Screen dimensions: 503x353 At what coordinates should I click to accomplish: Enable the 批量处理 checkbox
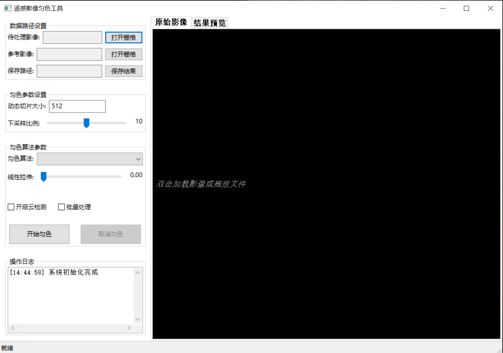pos(61,207)
